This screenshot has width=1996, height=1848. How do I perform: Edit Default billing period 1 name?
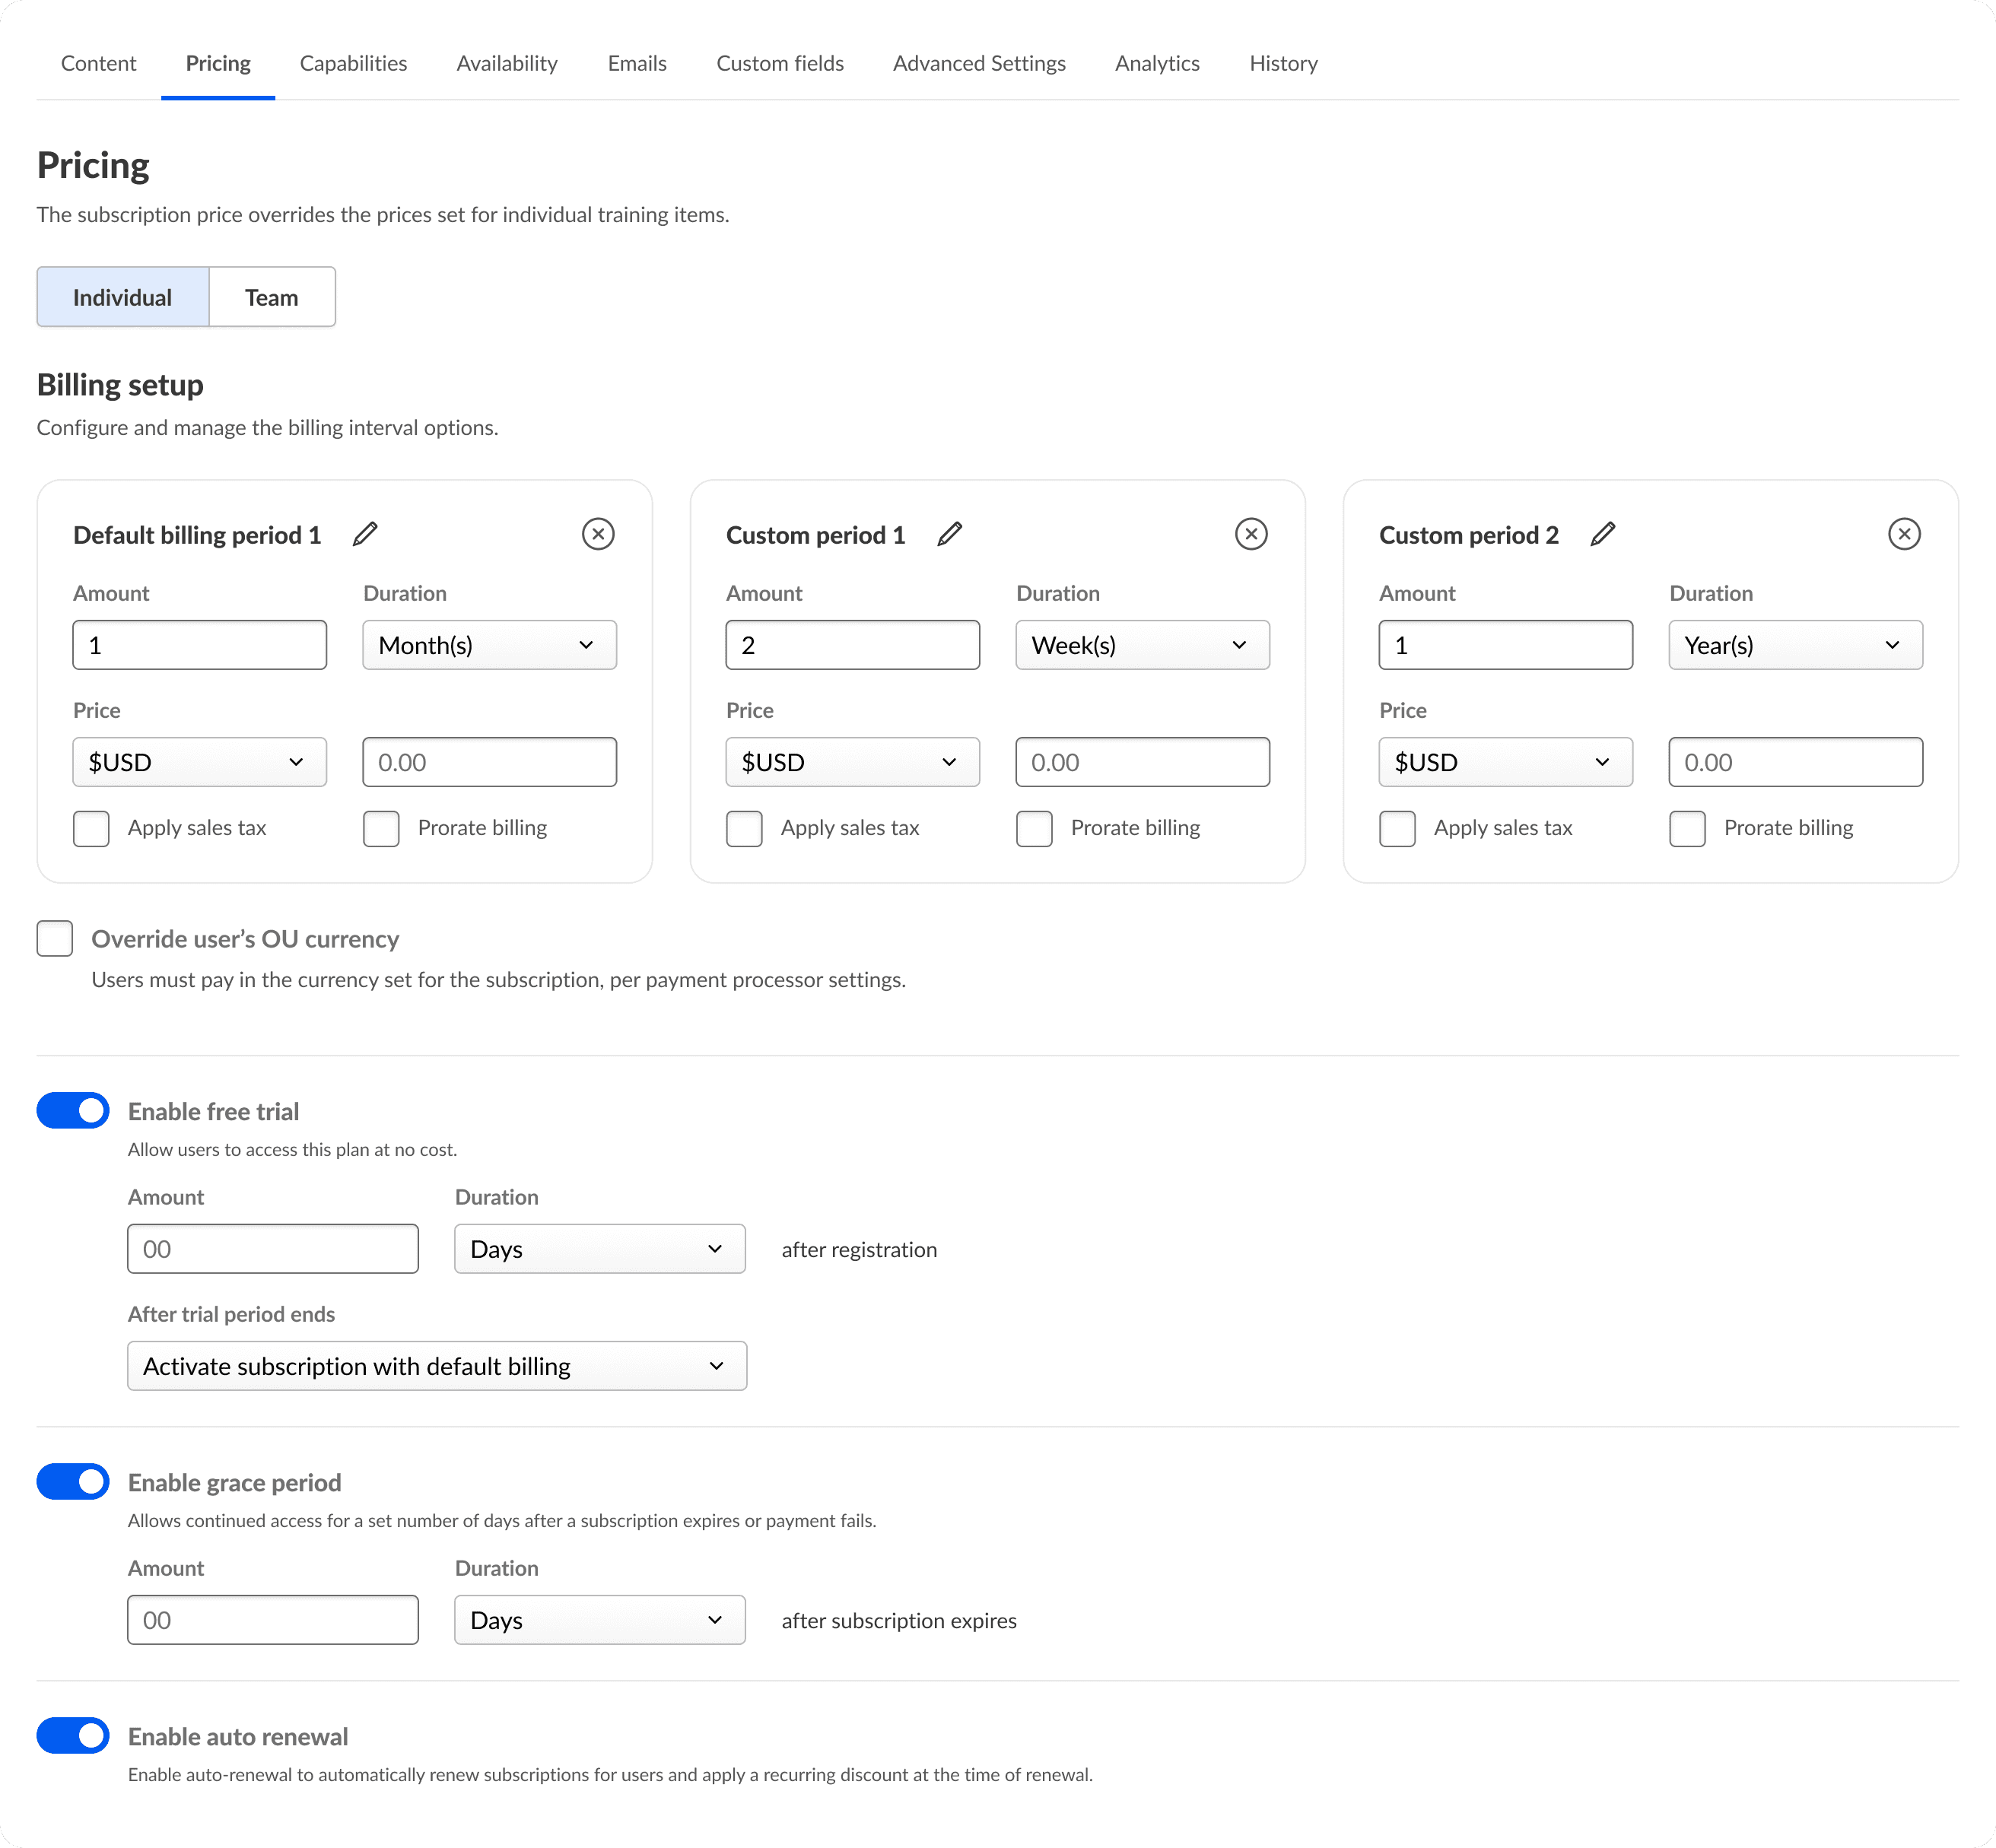(365, 534)
